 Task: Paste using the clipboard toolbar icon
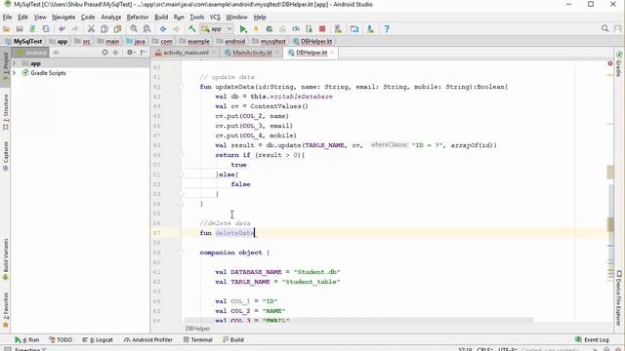[x=117, y=29]
